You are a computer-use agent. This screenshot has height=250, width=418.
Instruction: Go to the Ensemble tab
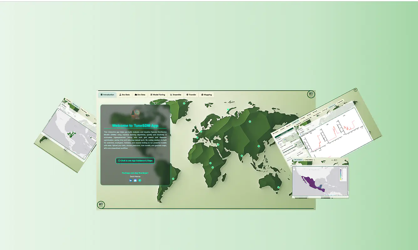[x=176, y=95]
